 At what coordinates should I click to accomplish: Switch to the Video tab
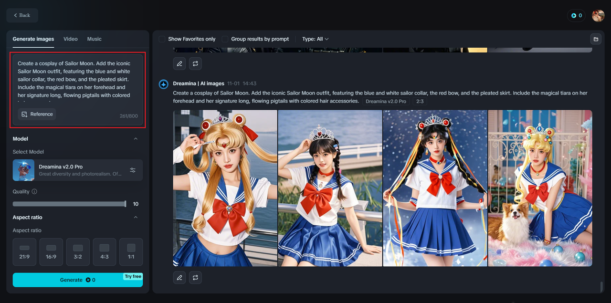[x=71, y=39]
